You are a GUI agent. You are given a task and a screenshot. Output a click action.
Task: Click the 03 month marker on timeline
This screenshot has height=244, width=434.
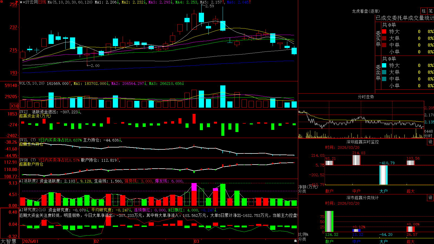(197, 241)
